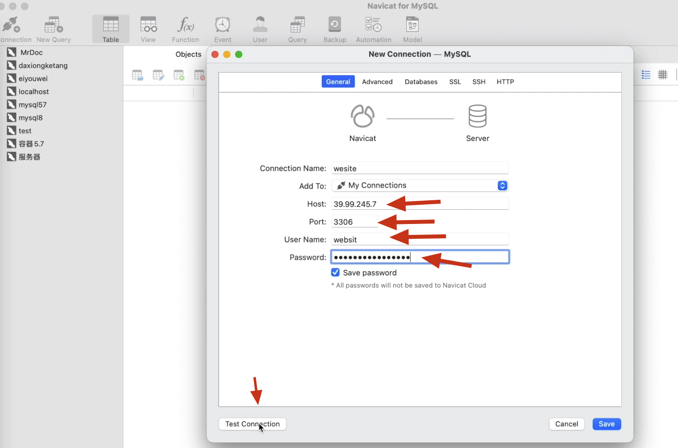Switch to the Advanced tab
This screenshot has height=448, width=678.
pos(377,82)
